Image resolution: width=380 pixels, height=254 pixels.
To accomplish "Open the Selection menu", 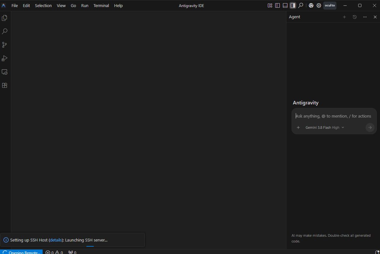I will tap(43, 5).
